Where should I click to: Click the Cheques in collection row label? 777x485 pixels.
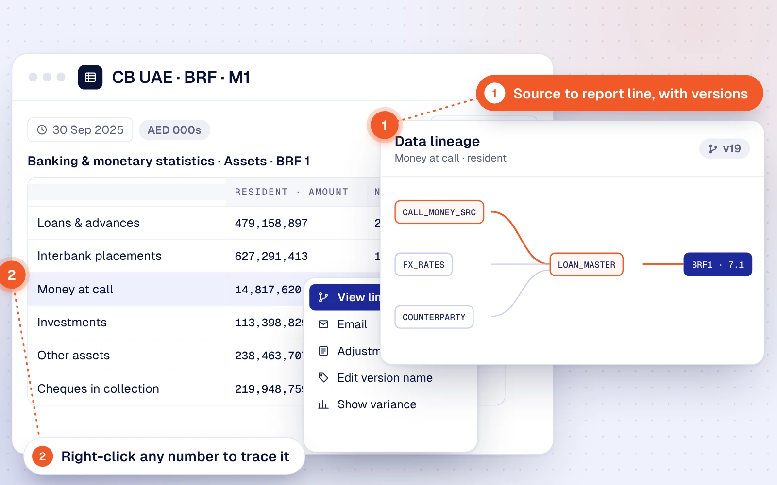[x=98, y=389]
